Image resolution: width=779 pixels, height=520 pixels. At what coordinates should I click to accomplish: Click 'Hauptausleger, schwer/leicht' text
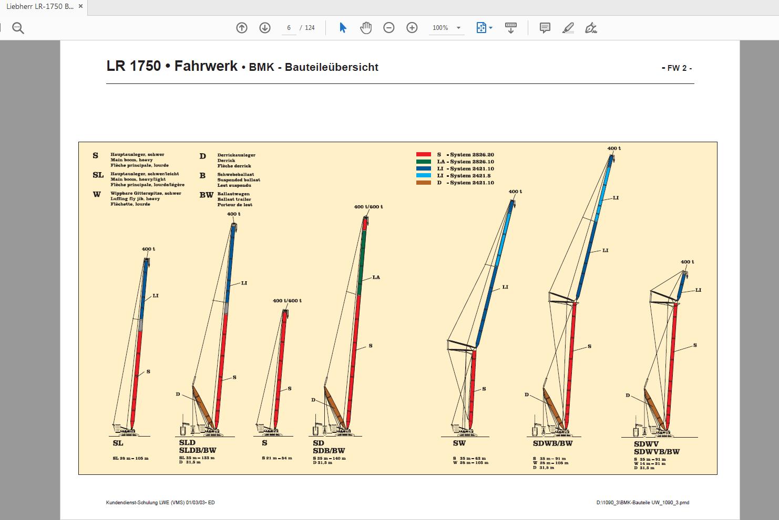coord(145,174)
